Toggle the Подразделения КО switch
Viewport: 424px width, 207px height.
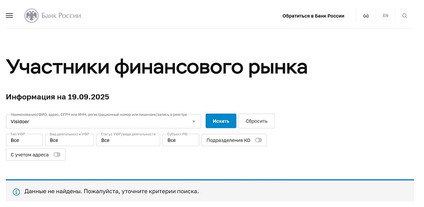point(259,140)
